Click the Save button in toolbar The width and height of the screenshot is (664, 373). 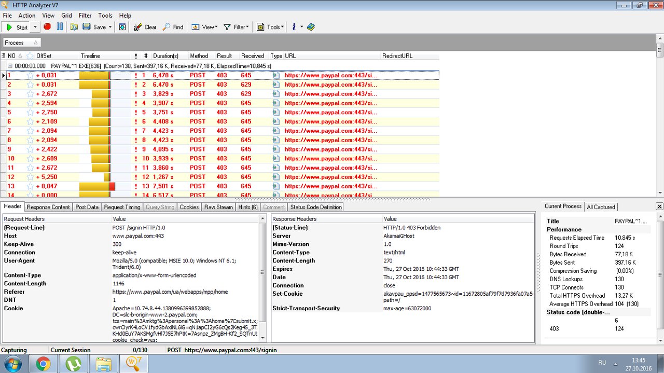pos(94,27)
